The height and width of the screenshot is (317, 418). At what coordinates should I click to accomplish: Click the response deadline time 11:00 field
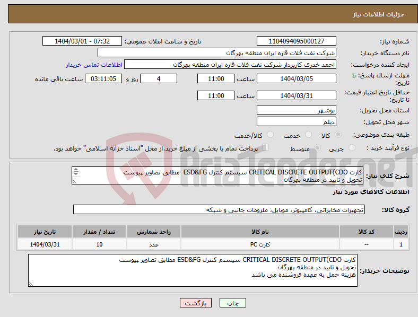point(216,78)
